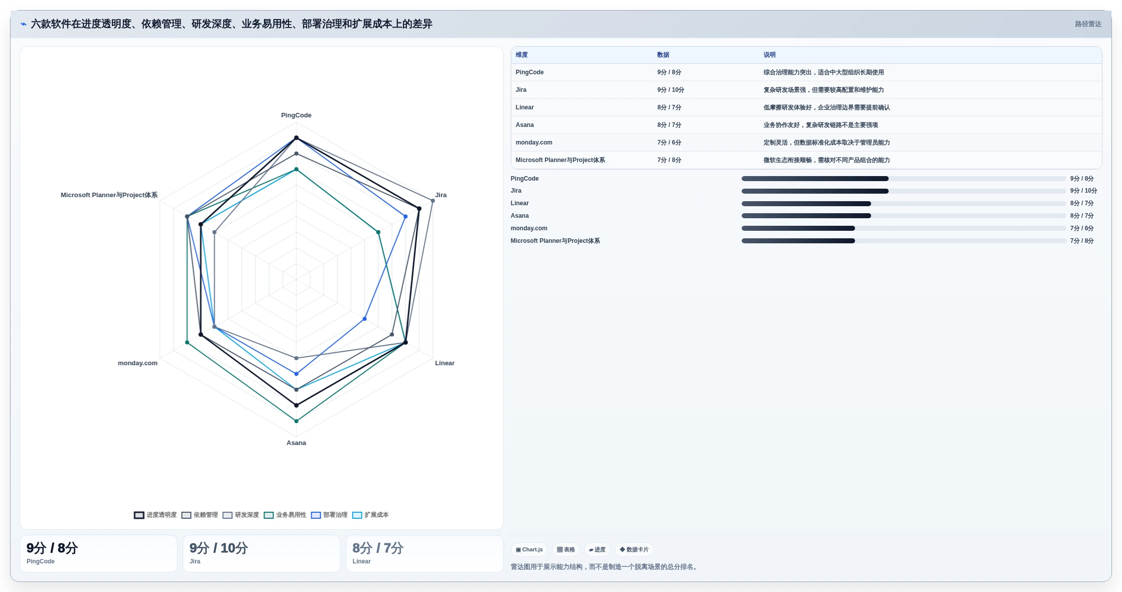1122x592 pixels.
Task: Toggle the 进度透明度 legend swatch
Action: tap(139, 515)
